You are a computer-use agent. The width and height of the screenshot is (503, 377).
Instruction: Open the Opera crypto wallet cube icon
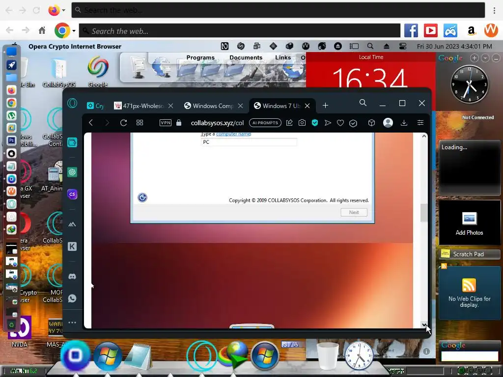[371, 123]
